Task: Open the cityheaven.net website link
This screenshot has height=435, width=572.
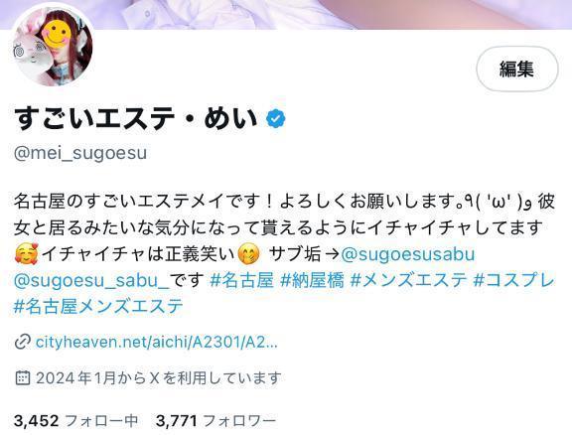Action: pyautogui.click(x=157, y=343)
